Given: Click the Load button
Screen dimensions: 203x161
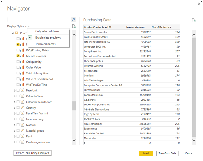Looking at the screenshot, I should coord(146,153).
